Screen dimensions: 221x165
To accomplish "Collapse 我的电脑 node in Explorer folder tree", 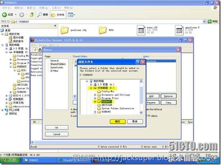I will [x=2, y=45].
